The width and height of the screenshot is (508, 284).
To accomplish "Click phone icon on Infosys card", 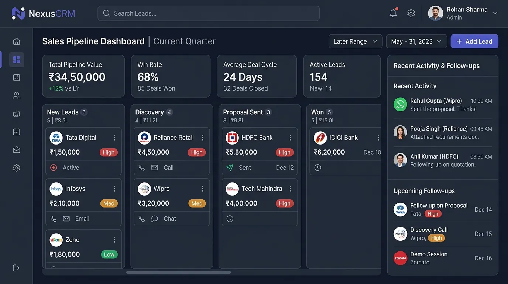I will [x=54, y=219].
